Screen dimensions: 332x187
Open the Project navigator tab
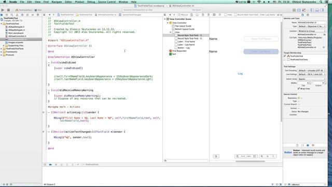(x=2, y=15)
